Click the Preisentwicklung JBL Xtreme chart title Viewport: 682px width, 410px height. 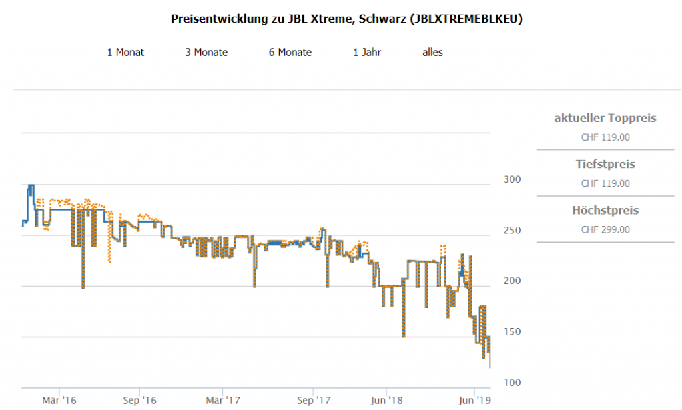pyautogui.click(x=347, y=19)
